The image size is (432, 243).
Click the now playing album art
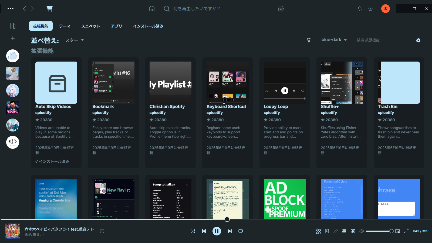point(13,231)
